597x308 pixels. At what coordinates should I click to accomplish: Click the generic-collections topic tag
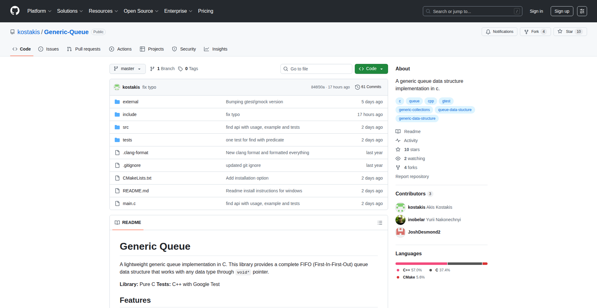(x=414, y=110)
